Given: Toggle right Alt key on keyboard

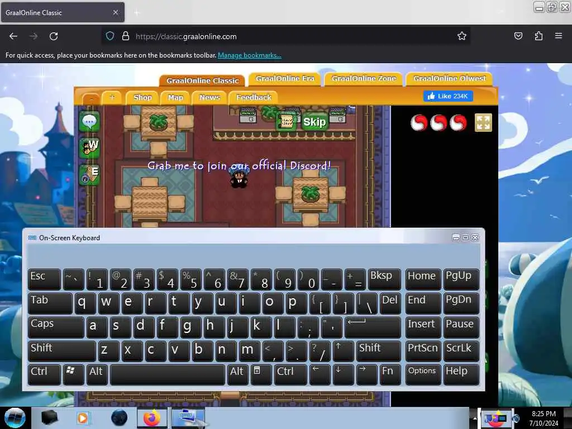Looking at the screenshot, I should [238, 375].
